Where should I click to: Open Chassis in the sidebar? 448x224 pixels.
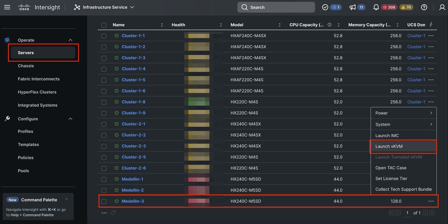click(26, 66)
